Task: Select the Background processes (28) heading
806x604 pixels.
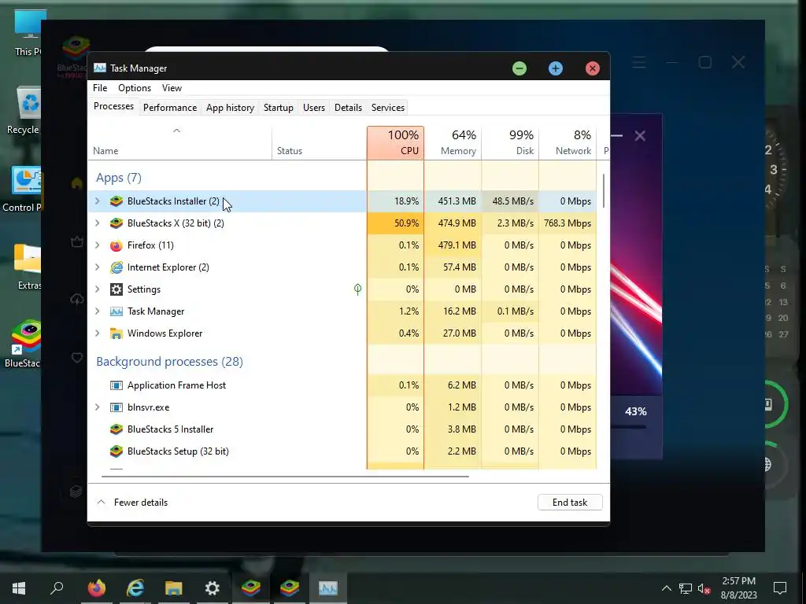Action: pos(170,362)
